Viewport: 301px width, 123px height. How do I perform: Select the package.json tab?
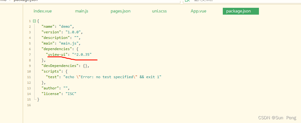pyautogui.click(x=241, y=11)
